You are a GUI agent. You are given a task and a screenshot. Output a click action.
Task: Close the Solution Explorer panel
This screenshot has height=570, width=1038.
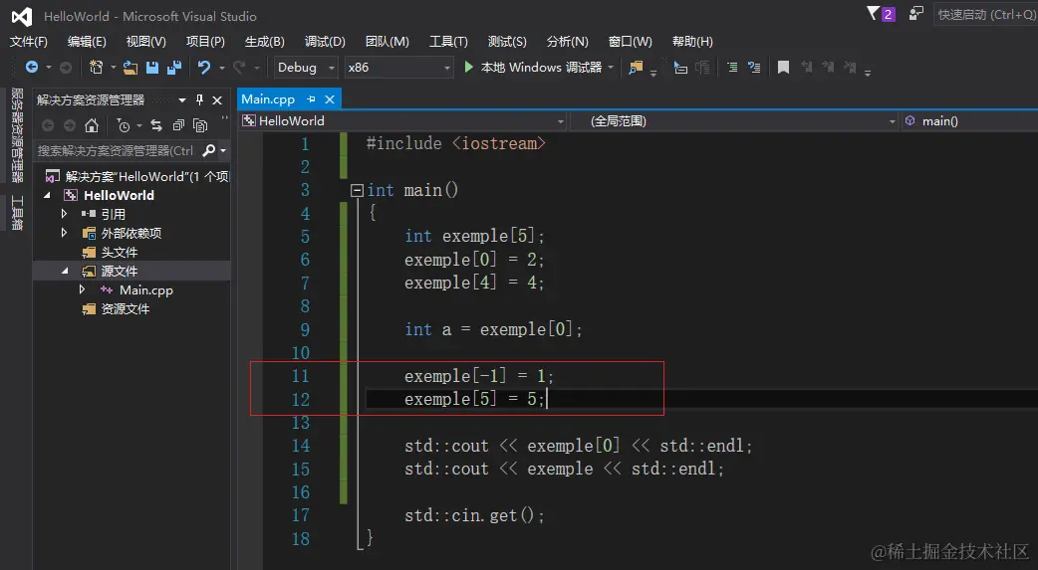coord(217,99)
